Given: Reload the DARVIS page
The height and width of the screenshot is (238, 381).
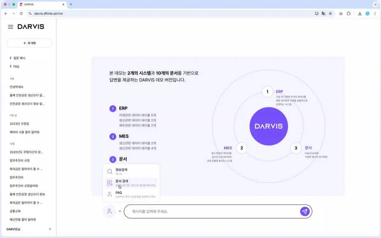Looking at the screenshot, I should [21, 14].
